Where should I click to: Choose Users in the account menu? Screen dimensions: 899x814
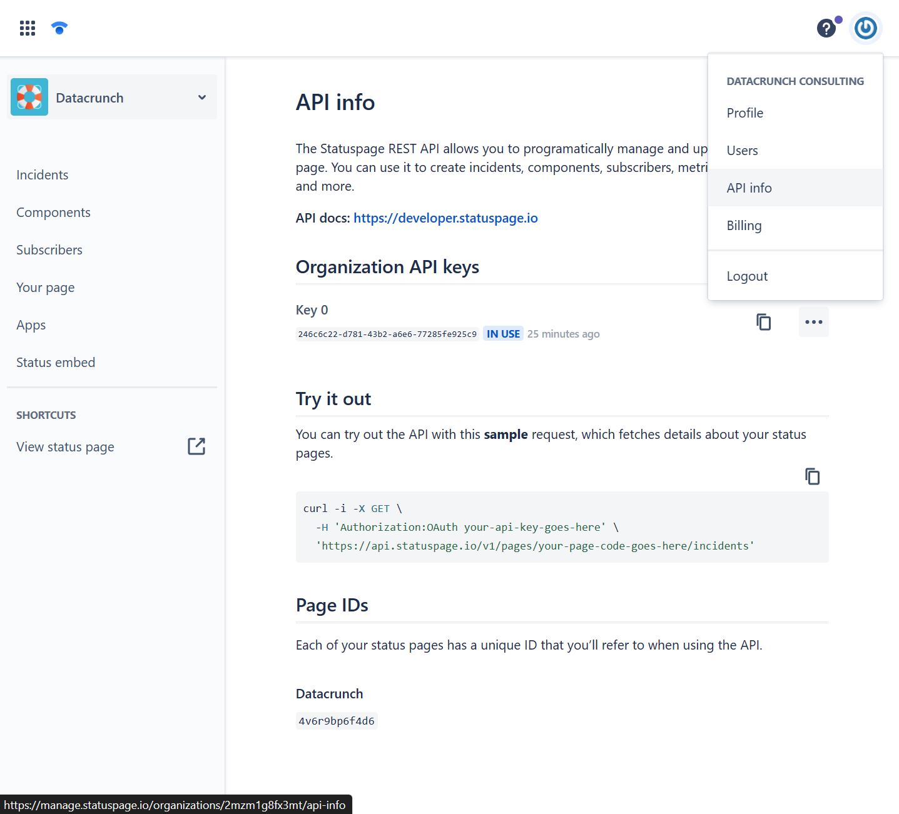[x=742, y=151]
